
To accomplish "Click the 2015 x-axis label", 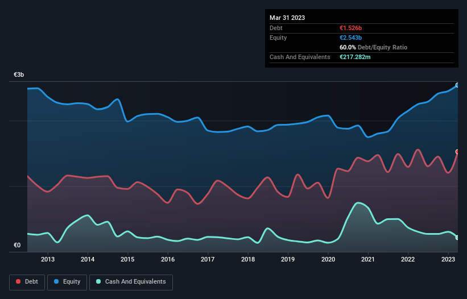I will tap(127, 259).
